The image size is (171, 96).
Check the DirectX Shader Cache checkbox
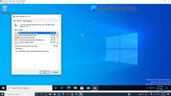pyautogui.click(x=16, y=42)
